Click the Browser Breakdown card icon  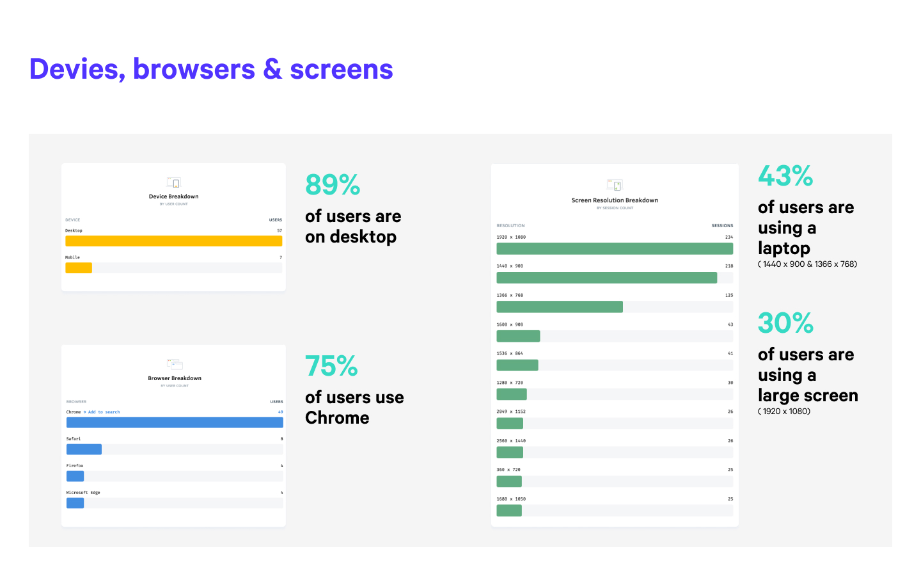click(175, 364)
